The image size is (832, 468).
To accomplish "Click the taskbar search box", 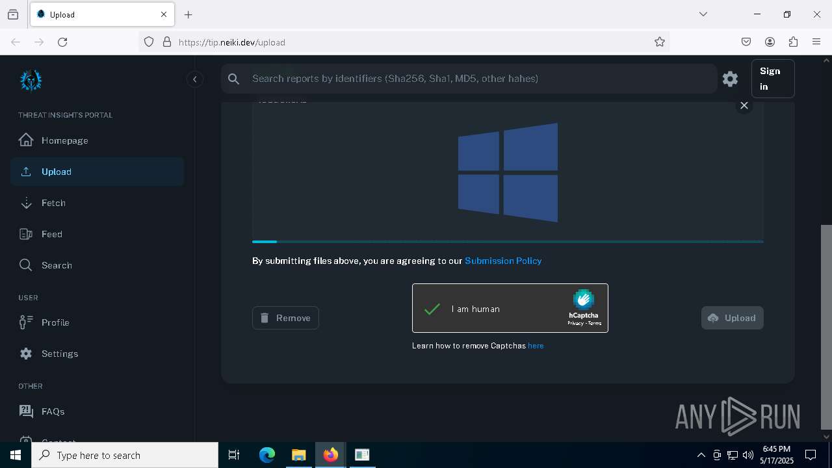I will pos(125,455).
